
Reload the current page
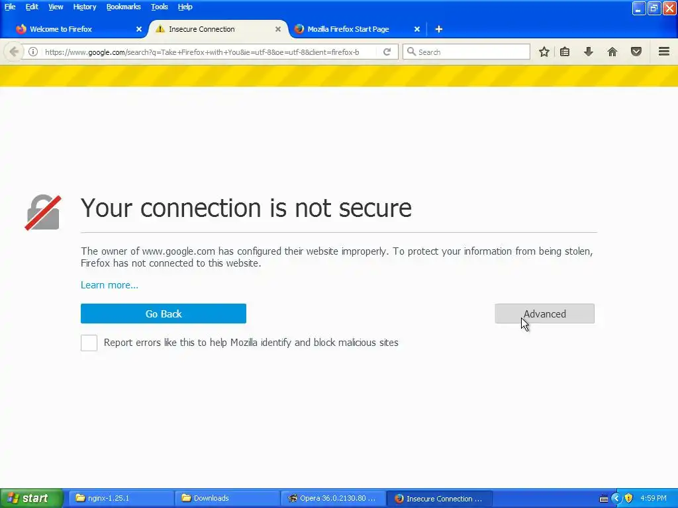click(x=387, y=52)
